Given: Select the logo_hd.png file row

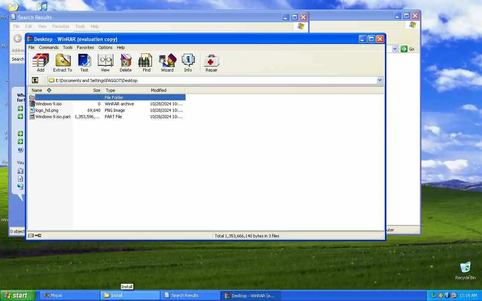Looking at the screenshot, I should 107,110.
